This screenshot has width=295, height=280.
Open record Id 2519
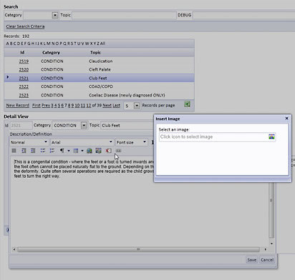coord(24,61)
